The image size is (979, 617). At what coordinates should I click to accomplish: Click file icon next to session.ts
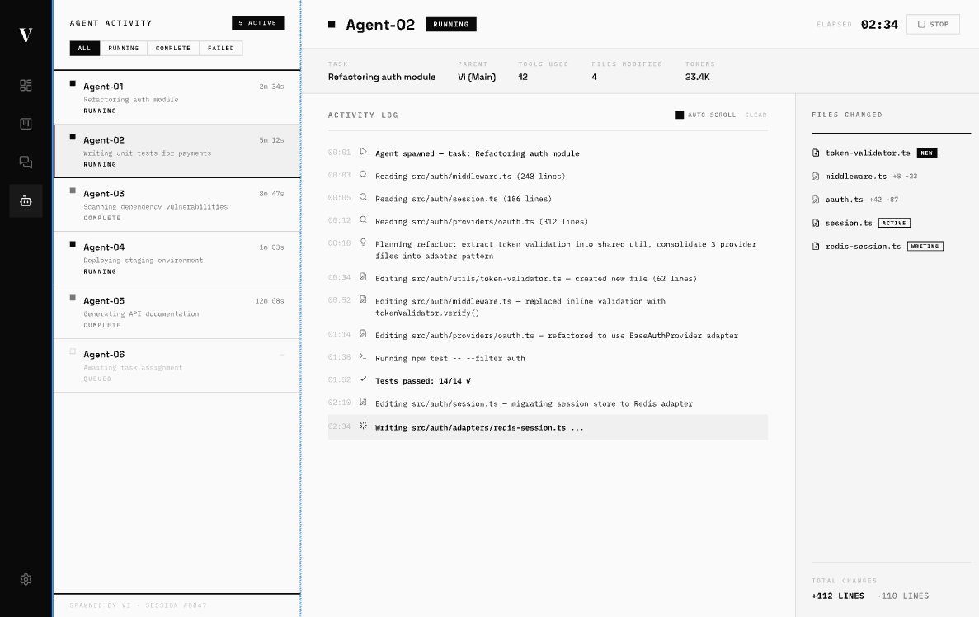[x=816, y=223]
